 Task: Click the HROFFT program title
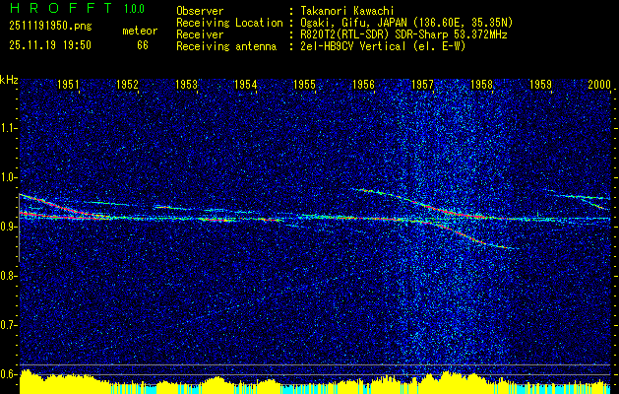(x=61, y=8)
